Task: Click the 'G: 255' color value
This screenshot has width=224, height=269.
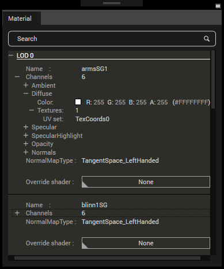Action: pyautogui.click(x=116, y=102)
